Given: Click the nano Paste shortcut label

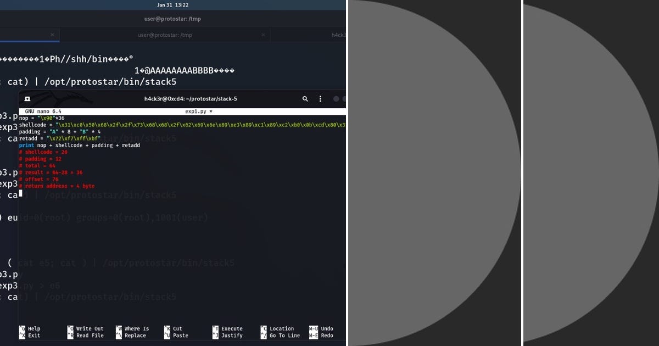Looking at the screenshot, I should click(181, 336).
